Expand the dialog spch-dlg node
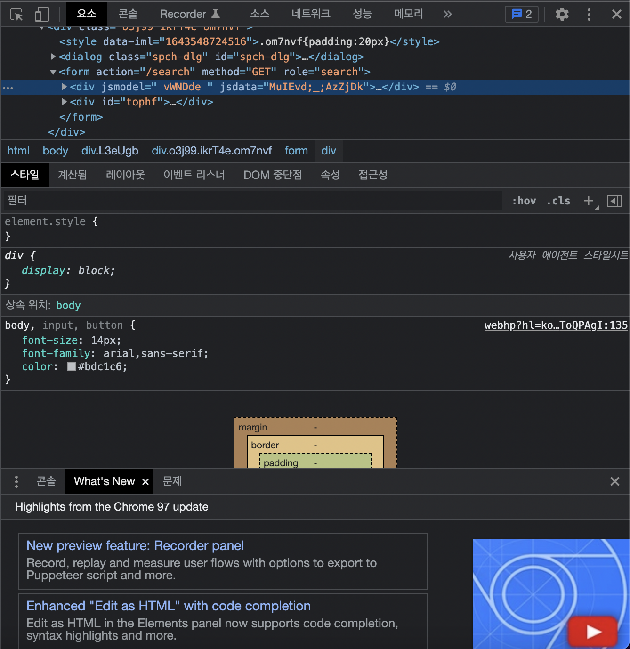630x649 pixels. (53, 57)
